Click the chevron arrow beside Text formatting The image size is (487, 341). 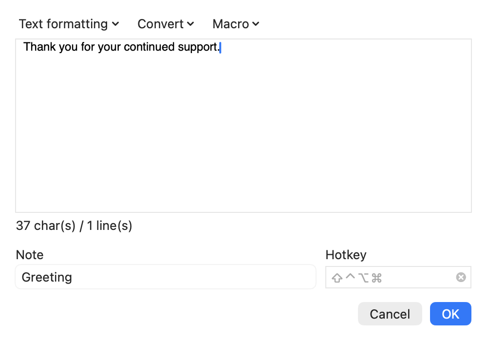pos(115,24)
